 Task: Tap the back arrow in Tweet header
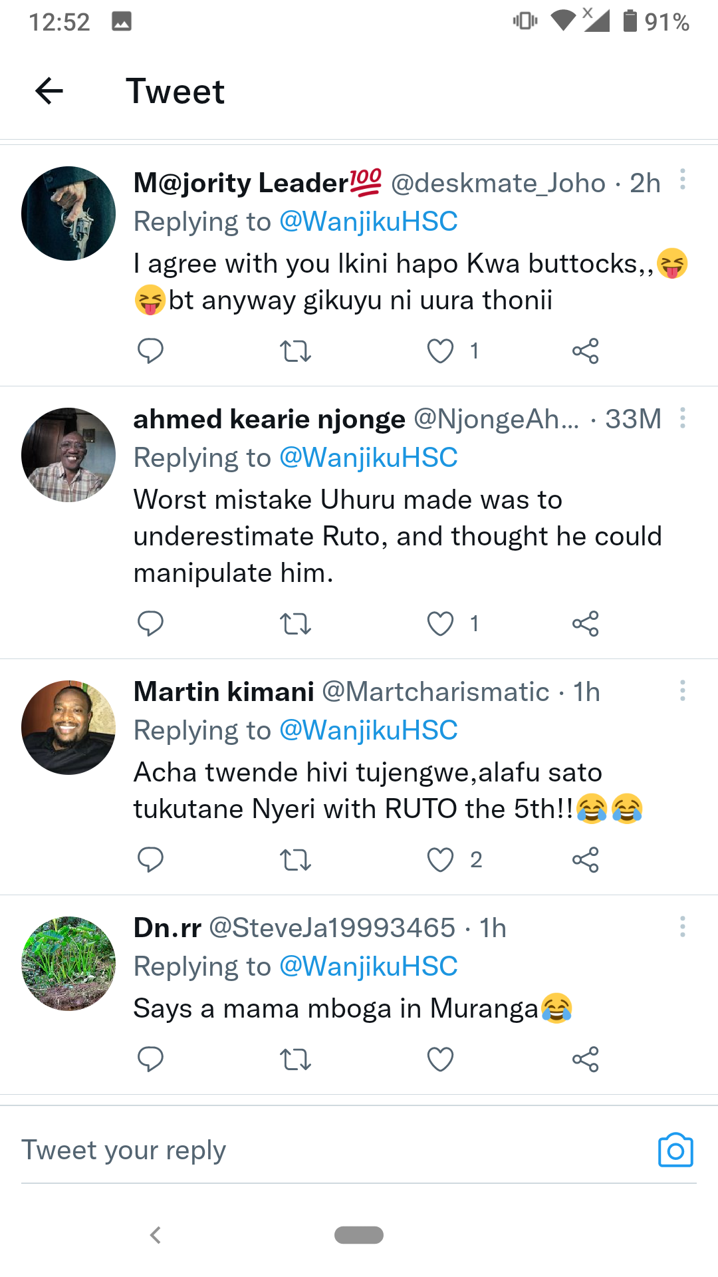[49, 91]
